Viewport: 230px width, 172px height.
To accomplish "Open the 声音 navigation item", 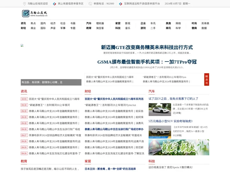I will tap(53, 28).
